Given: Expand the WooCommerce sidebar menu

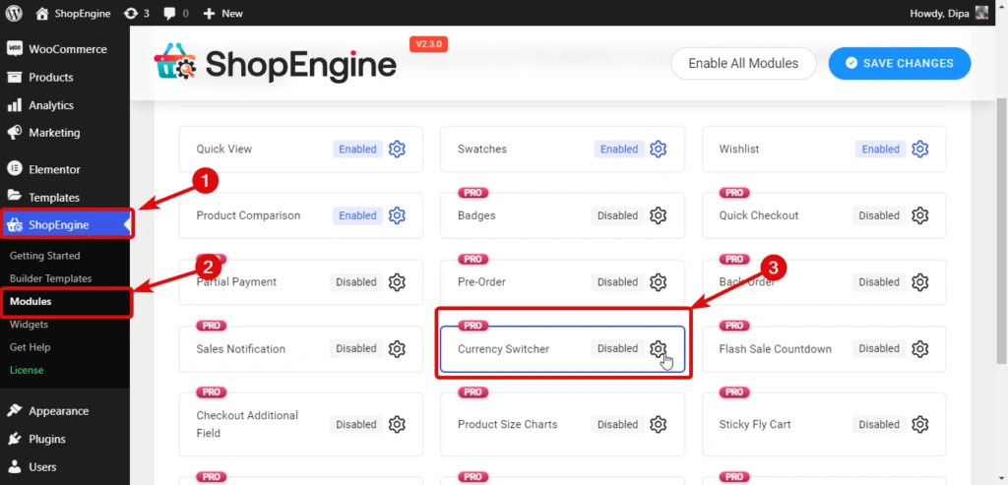Looking at the screenshot, I should 67,49.
